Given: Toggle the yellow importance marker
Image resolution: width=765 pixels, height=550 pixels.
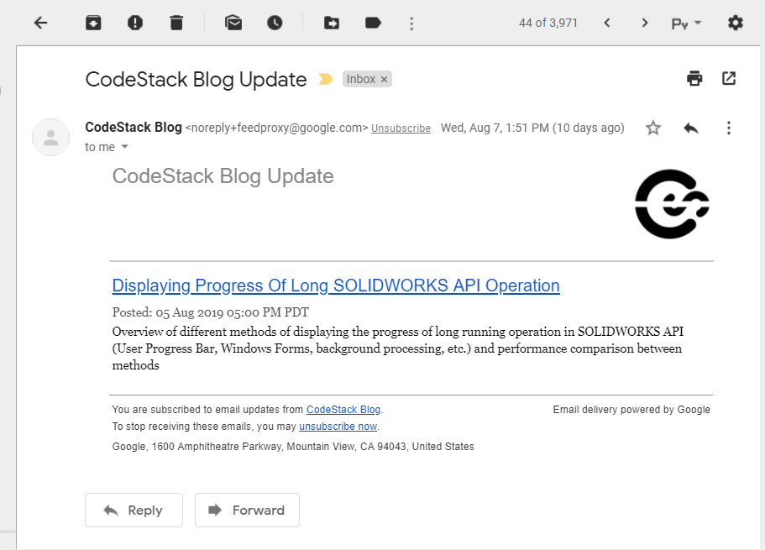Looking at the screenshot, I should 326,79.
